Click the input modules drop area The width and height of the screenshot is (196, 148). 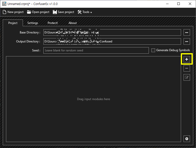[94, 99]
